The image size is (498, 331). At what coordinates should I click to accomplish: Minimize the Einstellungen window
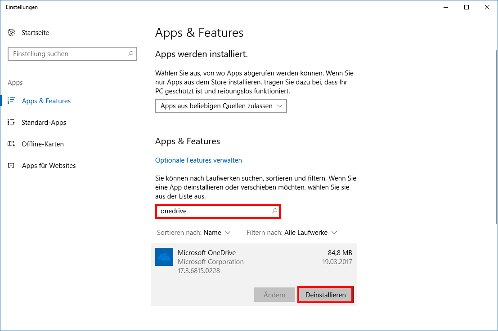[446, 7]
